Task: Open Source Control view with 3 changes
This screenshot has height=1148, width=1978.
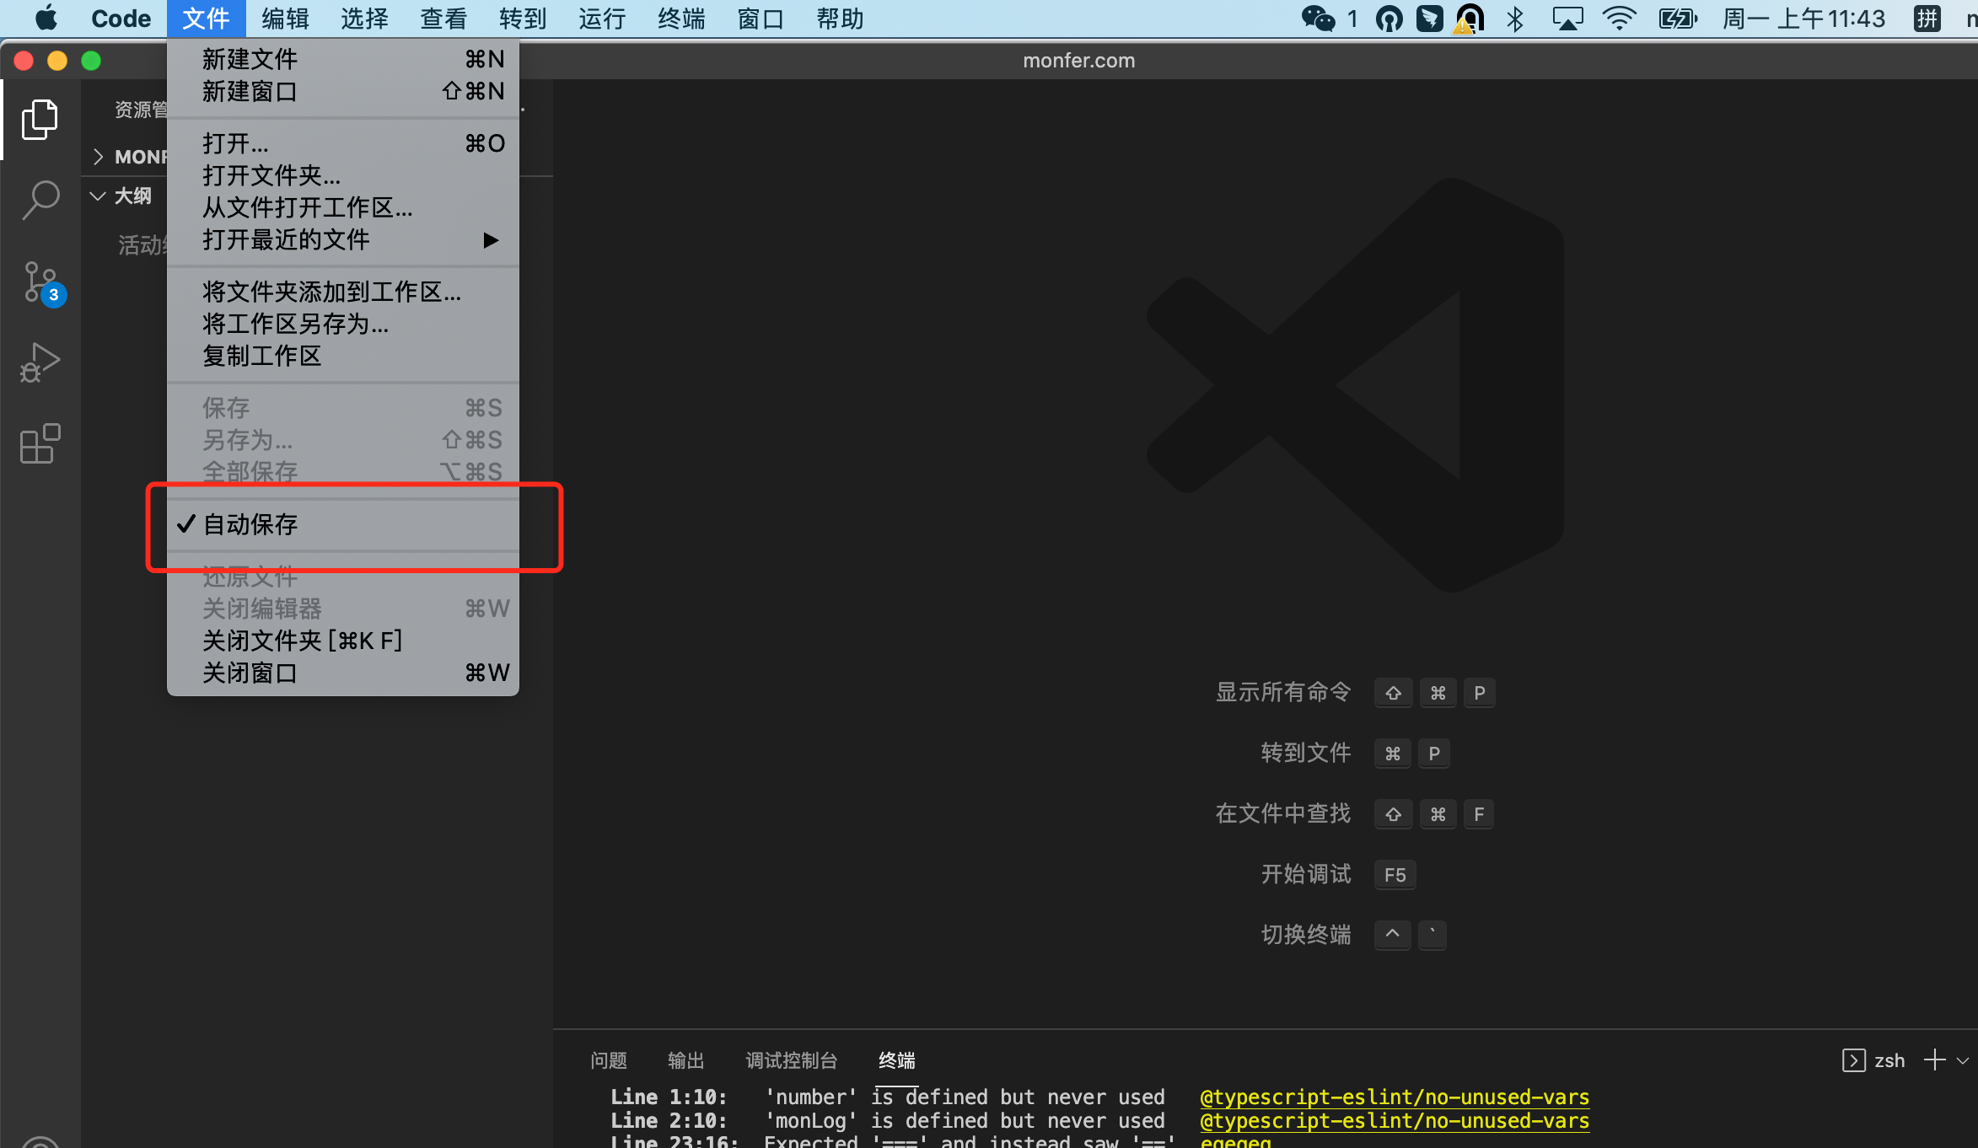Action: 41,283
